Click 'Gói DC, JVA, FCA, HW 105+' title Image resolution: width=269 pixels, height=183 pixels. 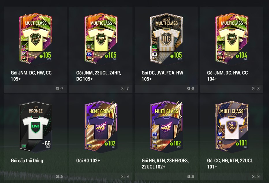pyautogui.click(x=162, y=76)
